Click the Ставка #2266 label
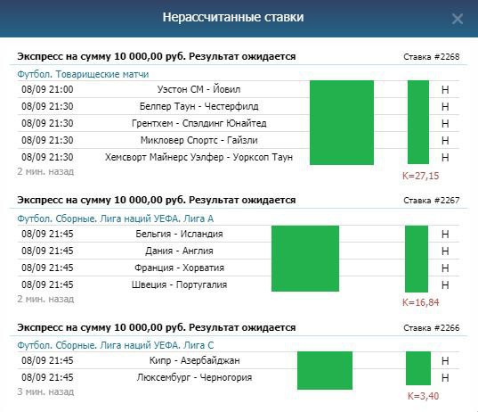Image resolution: width=478 pixels, height=412 pixels. (431, 327)
